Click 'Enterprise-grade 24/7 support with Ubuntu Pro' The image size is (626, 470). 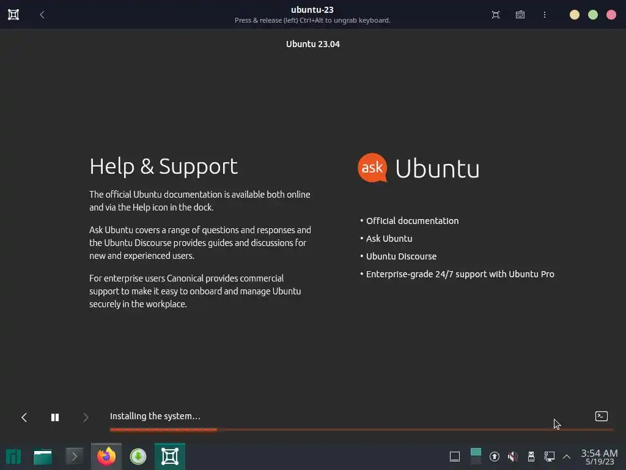[460, 274]
